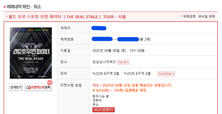Click the 상세보기 button under the poster

16,87
